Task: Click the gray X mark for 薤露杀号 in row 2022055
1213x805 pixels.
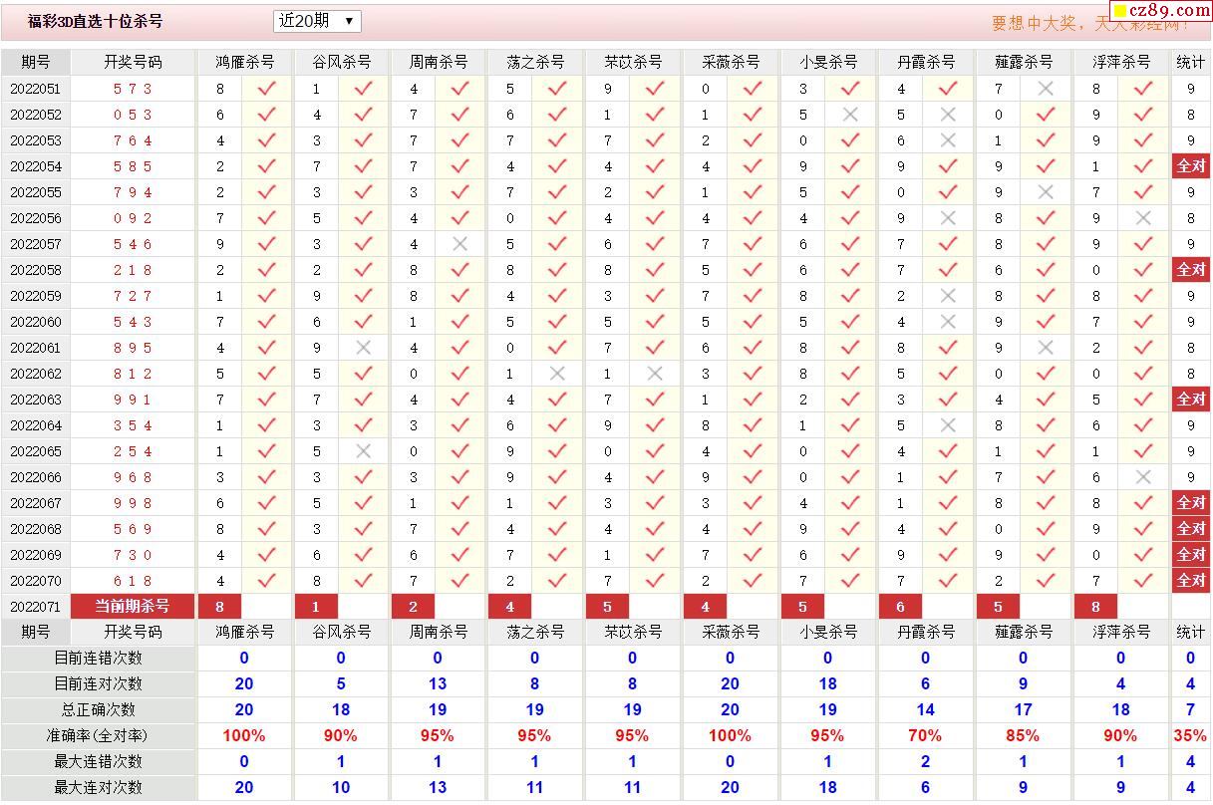Action: (1046, 192)
